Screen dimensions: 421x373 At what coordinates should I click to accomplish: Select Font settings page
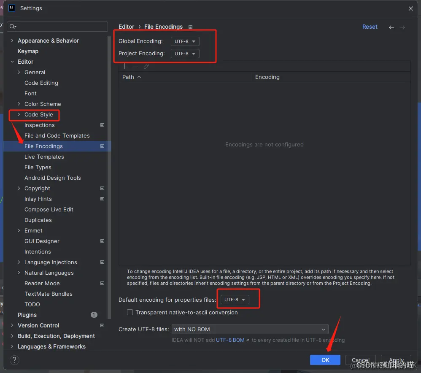point(30,93)
